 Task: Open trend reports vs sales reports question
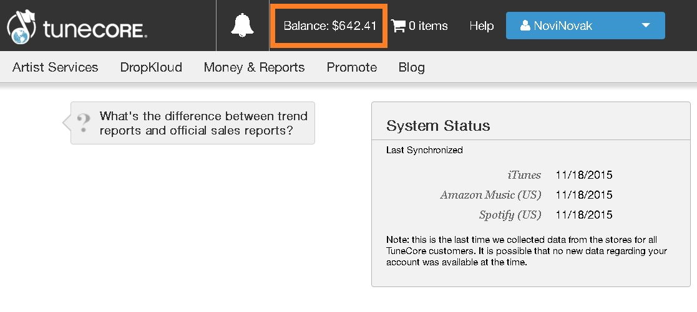pyautogui.click(x=203, y=123)
